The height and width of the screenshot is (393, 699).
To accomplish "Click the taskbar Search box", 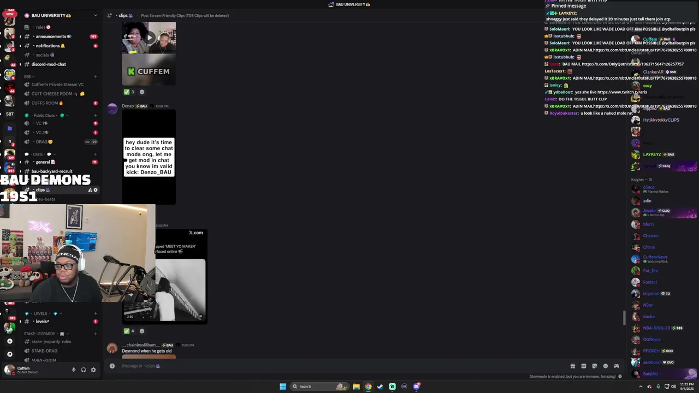I will (x=319, y=386).
